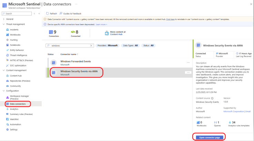Click the 0 Workbooks related content
Image resolution: width=254 pixels, height=141 pixels.
pos(201,124)
